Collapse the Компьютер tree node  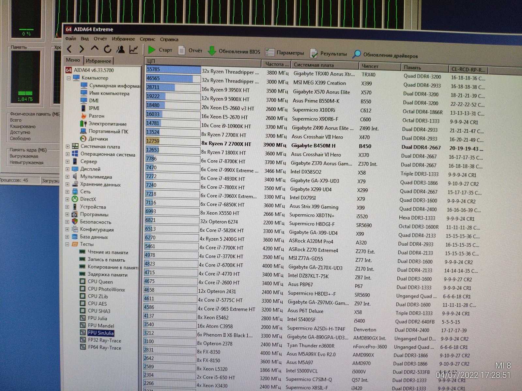69,78
